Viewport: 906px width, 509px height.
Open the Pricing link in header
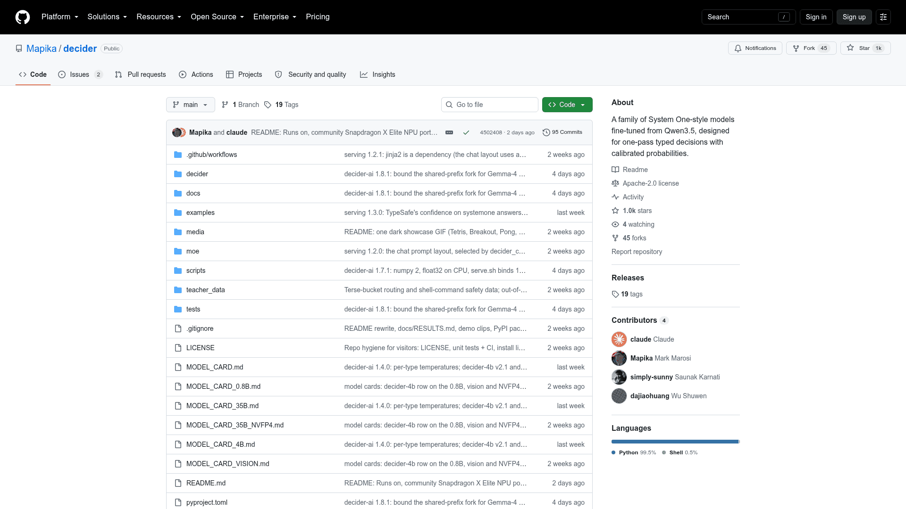point(318,17)
